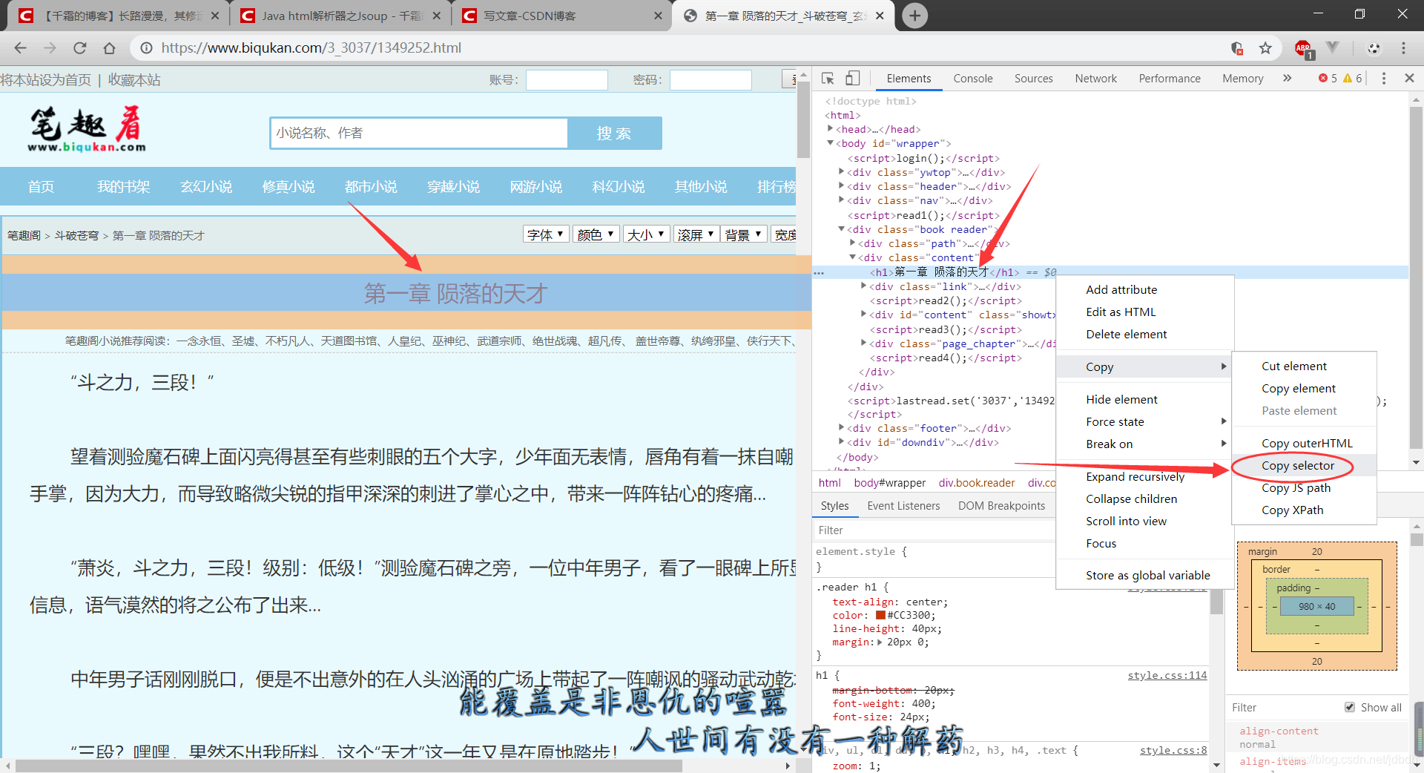This screenshot has width=1424, height=773.
Task: Click the 密码 password input field
Action: tap(711, 79)
